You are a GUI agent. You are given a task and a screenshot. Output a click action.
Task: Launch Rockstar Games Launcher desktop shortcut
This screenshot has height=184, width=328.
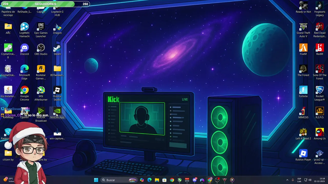click(x=41, y=73)
